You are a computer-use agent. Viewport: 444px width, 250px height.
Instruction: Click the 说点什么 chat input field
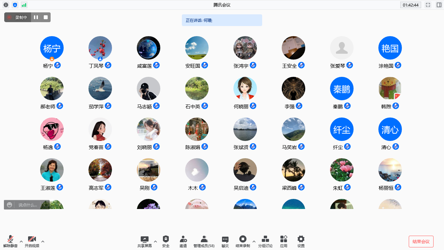tap(28, 205)
